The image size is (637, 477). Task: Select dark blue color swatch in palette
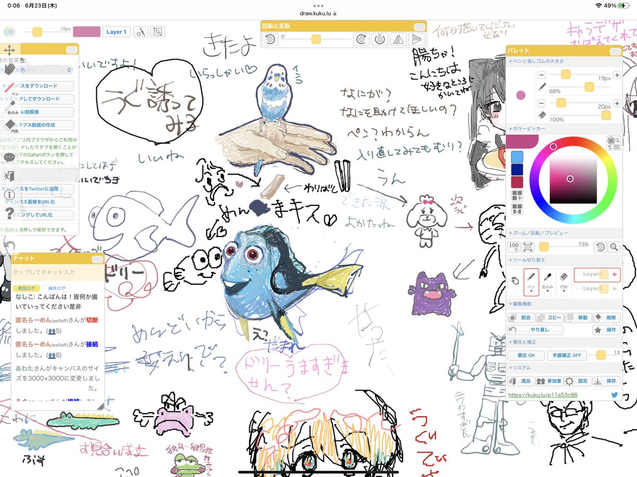[x=517, y=169]
